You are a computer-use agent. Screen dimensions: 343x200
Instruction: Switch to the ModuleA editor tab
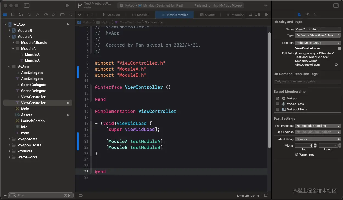coord(235,15)
